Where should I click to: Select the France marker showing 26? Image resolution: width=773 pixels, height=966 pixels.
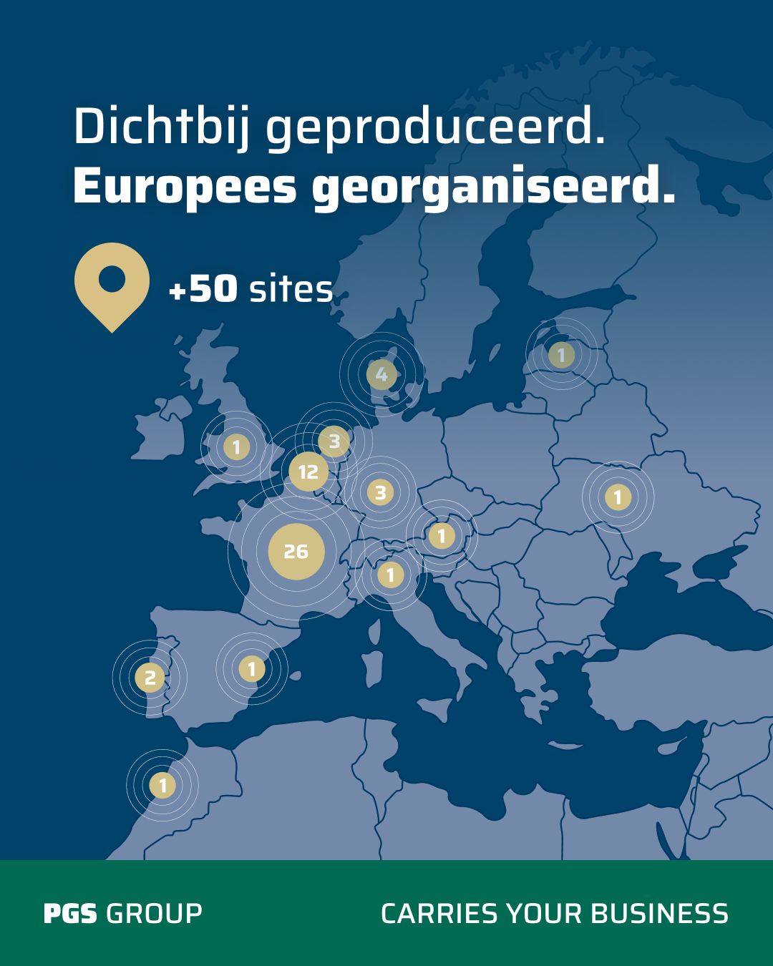[x=296, y=552]
